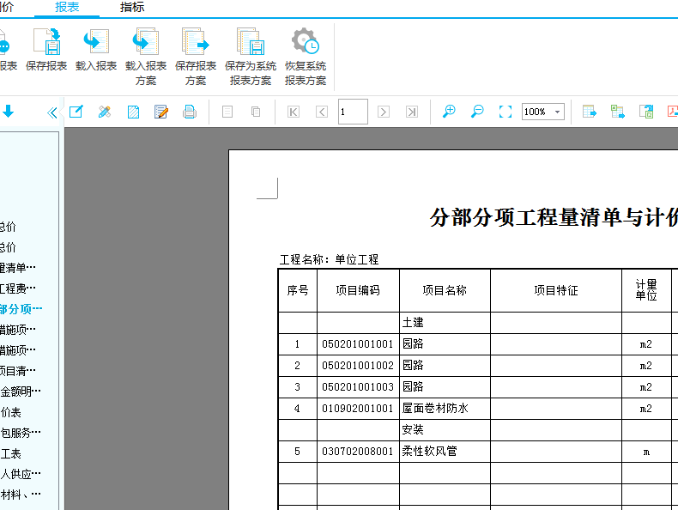Click the 载入报表 (load report) icon

[96, 41]
